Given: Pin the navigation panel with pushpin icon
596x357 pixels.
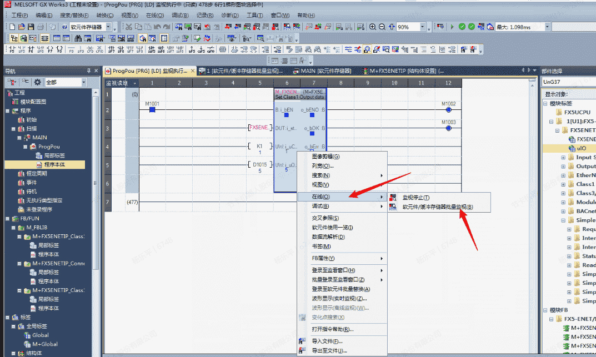Looking at the screenshot, I should click(x=89, y=71).
